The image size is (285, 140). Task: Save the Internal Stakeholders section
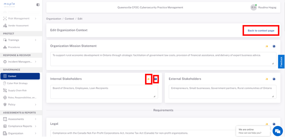point(156,79)
